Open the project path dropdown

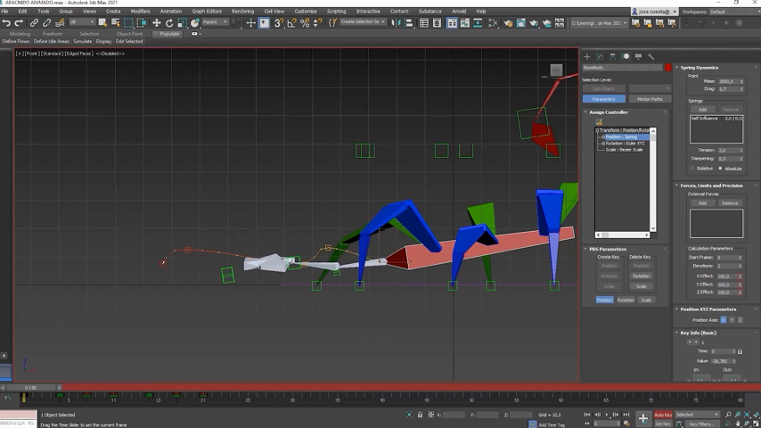599,23
